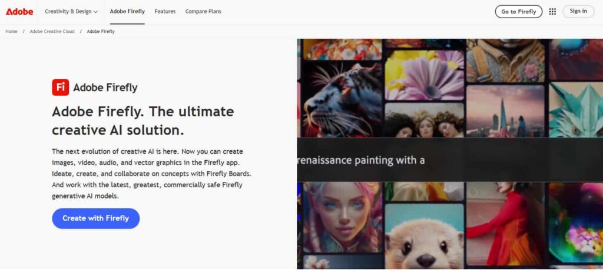Image resolution: width=603 pixels, height=280 pixels.
Task: Click Adobe Firefly breadcrumb text
Action: pyautogui.click(x=101, y=32)
